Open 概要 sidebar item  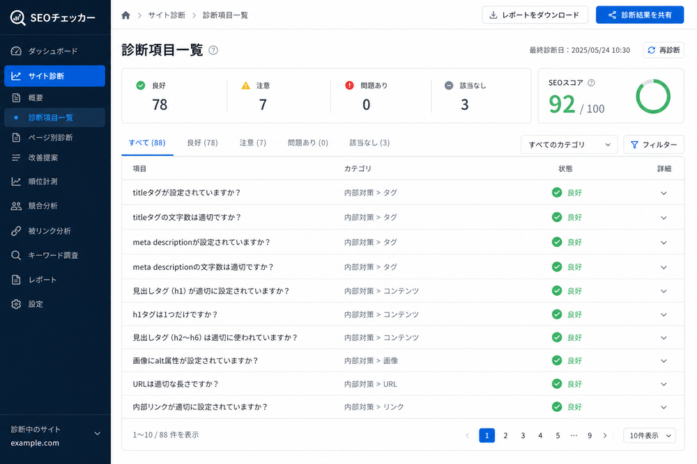[x=54, y=97]
